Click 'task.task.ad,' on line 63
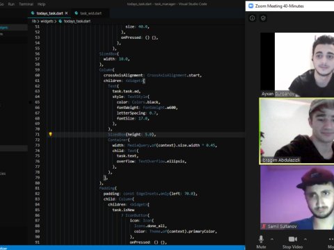Screen dimensions: 334x250 (x=127, y=91)
